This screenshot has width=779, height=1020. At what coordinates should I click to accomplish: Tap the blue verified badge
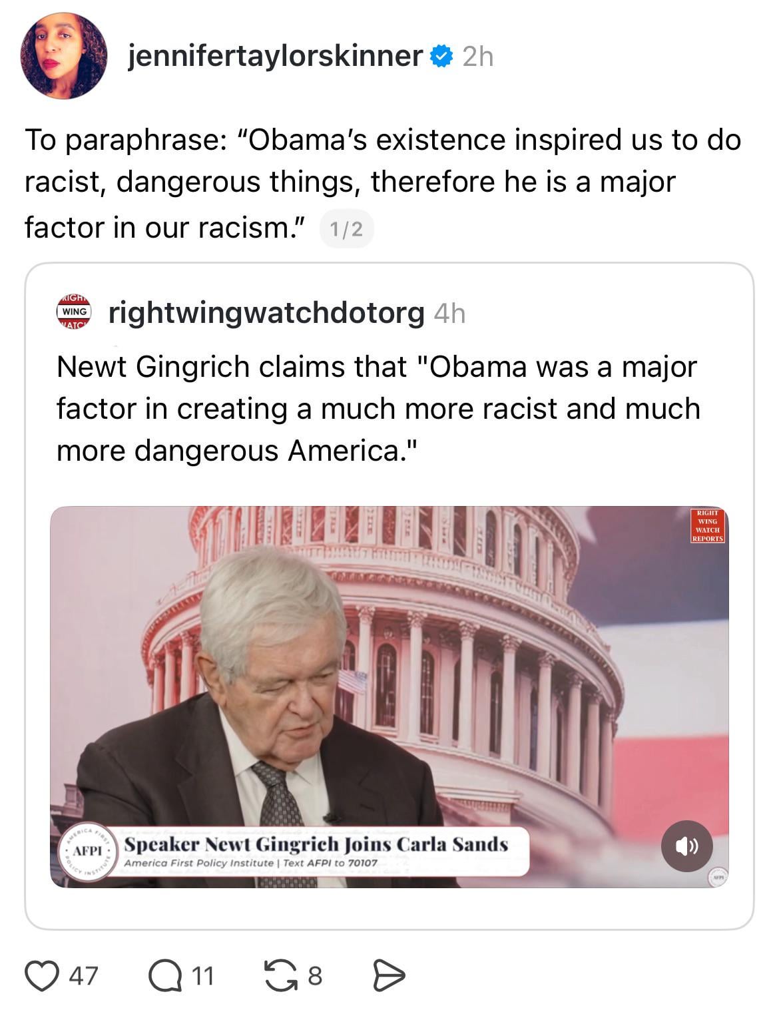tap(441, 57)
